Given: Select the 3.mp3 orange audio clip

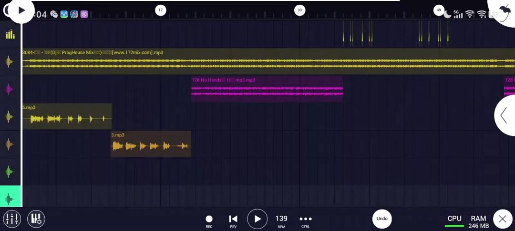Looking at the screenshot, I should pos(151,144).
